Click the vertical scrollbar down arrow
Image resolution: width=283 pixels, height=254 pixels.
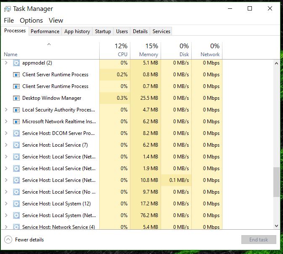pyautogui.click(x=276, y=226)
